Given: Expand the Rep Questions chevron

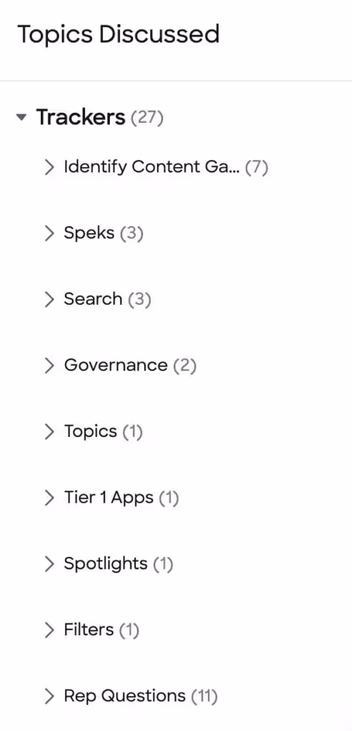Looking at the screenshot, I should coord(49,696).
